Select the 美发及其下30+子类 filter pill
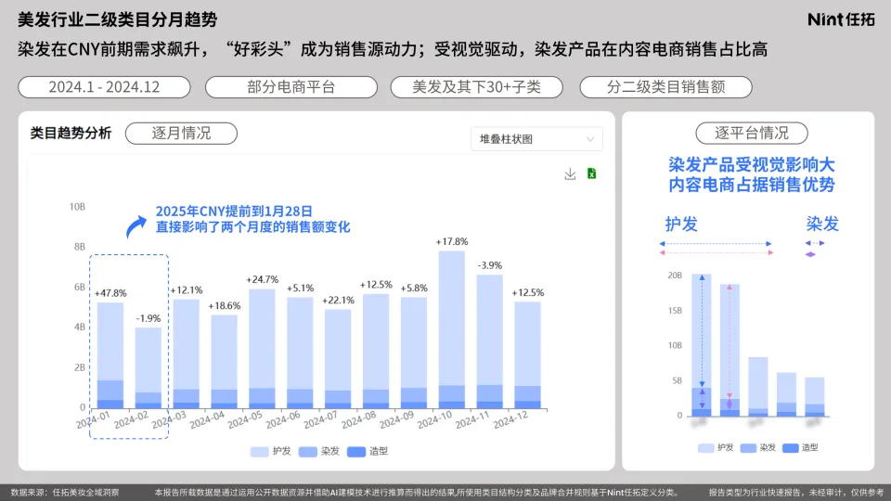The image size is (891, 501). pos(476,87)
